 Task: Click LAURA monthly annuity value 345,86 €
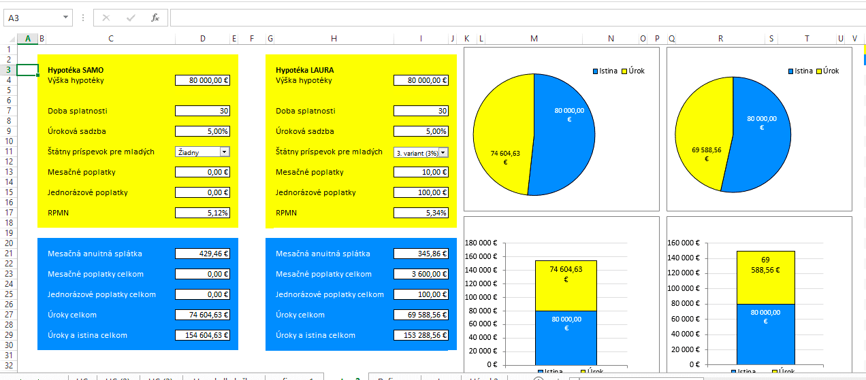pyautogui.click(x=421, y=254)
